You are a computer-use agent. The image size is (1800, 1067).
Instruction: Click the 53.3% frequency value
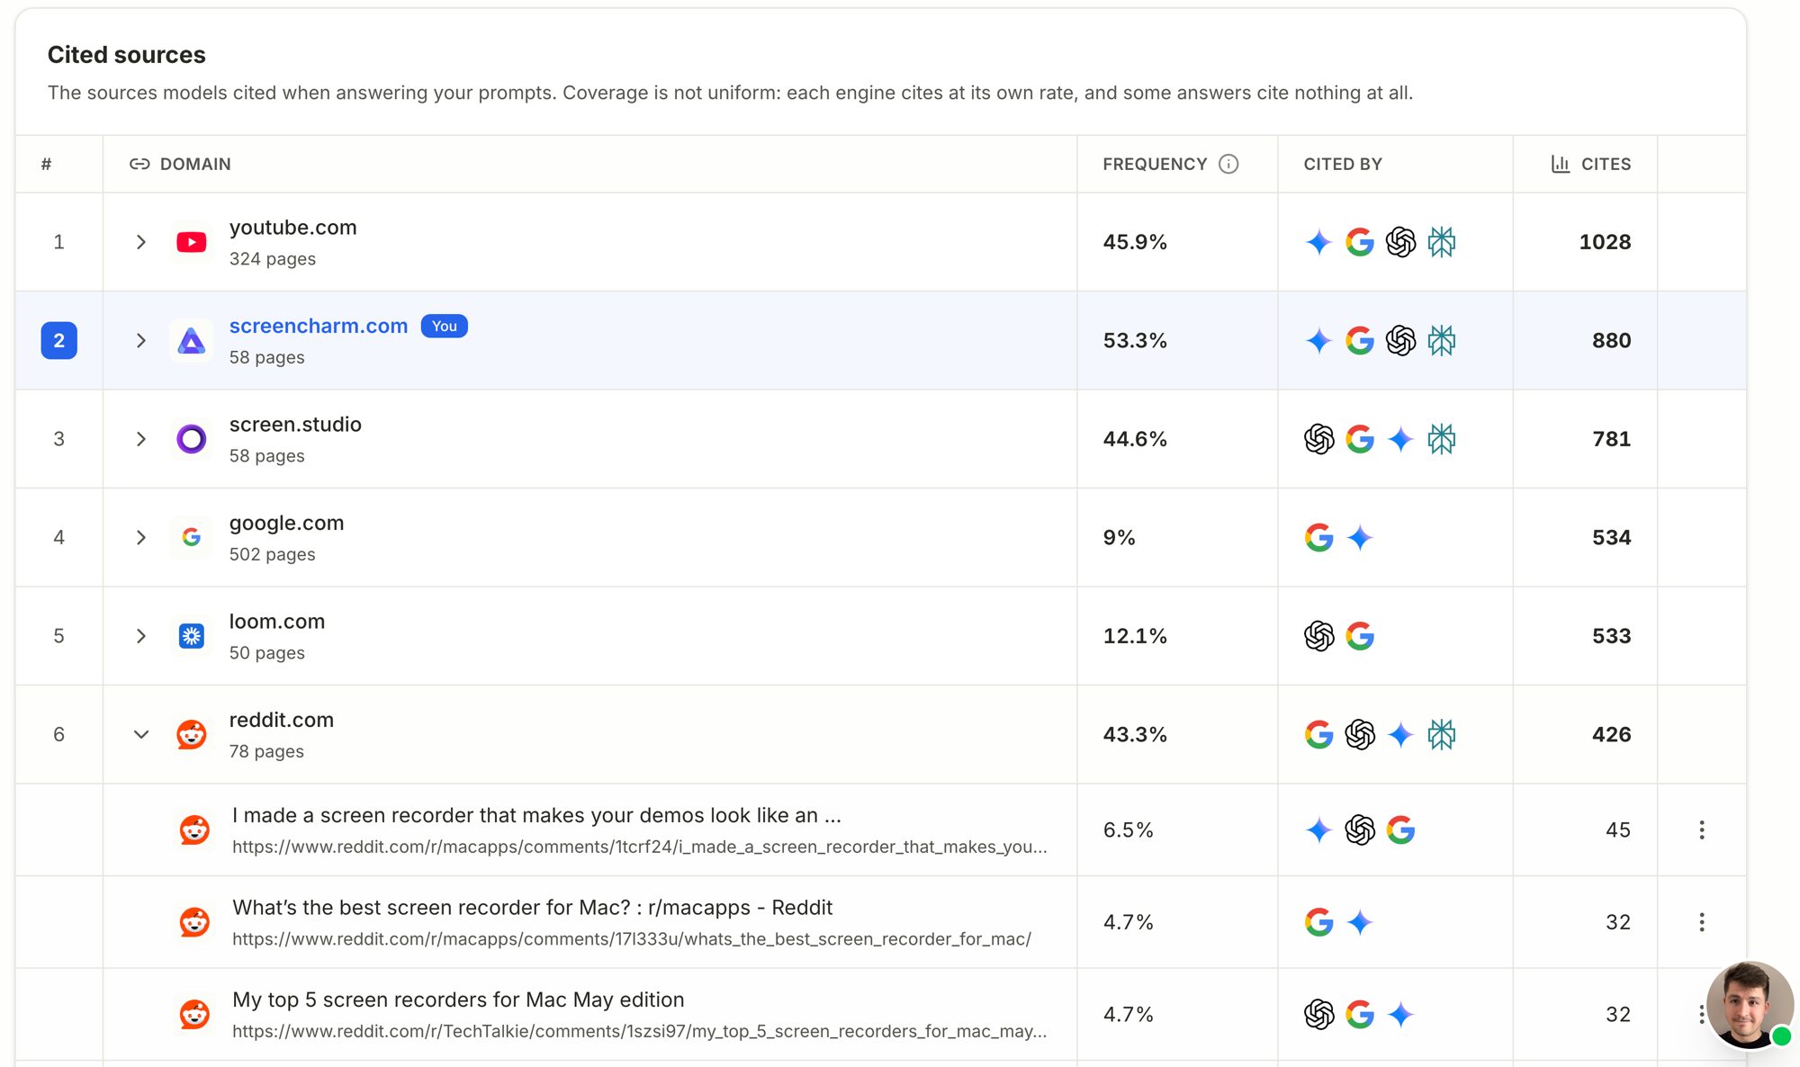(1135, 340)
